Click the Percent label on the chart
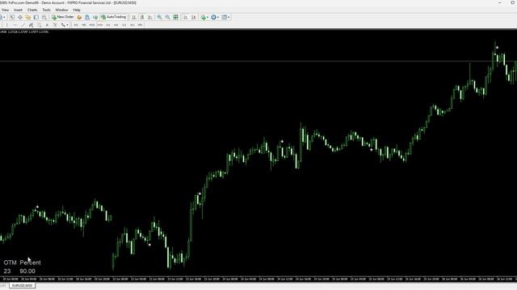The height and width of the screenshot is (290, 517). (31, 263)
